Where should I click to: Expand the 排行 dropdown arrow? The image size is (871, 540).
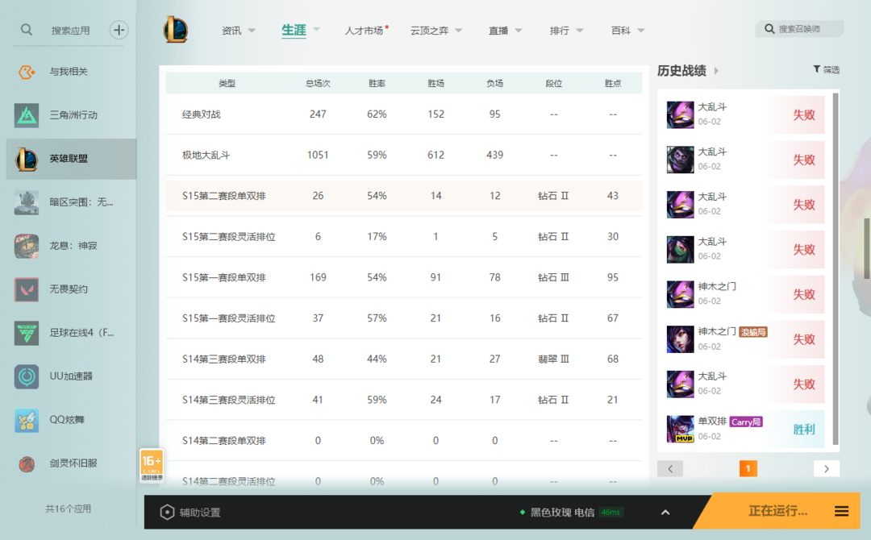pos(580,31)
